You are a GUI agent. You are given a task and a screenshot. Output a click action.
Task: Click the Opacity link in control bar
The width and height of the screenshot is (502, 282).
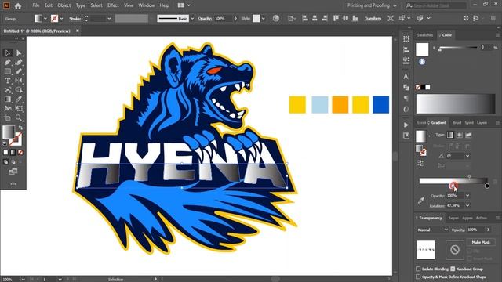click(205, 19)
